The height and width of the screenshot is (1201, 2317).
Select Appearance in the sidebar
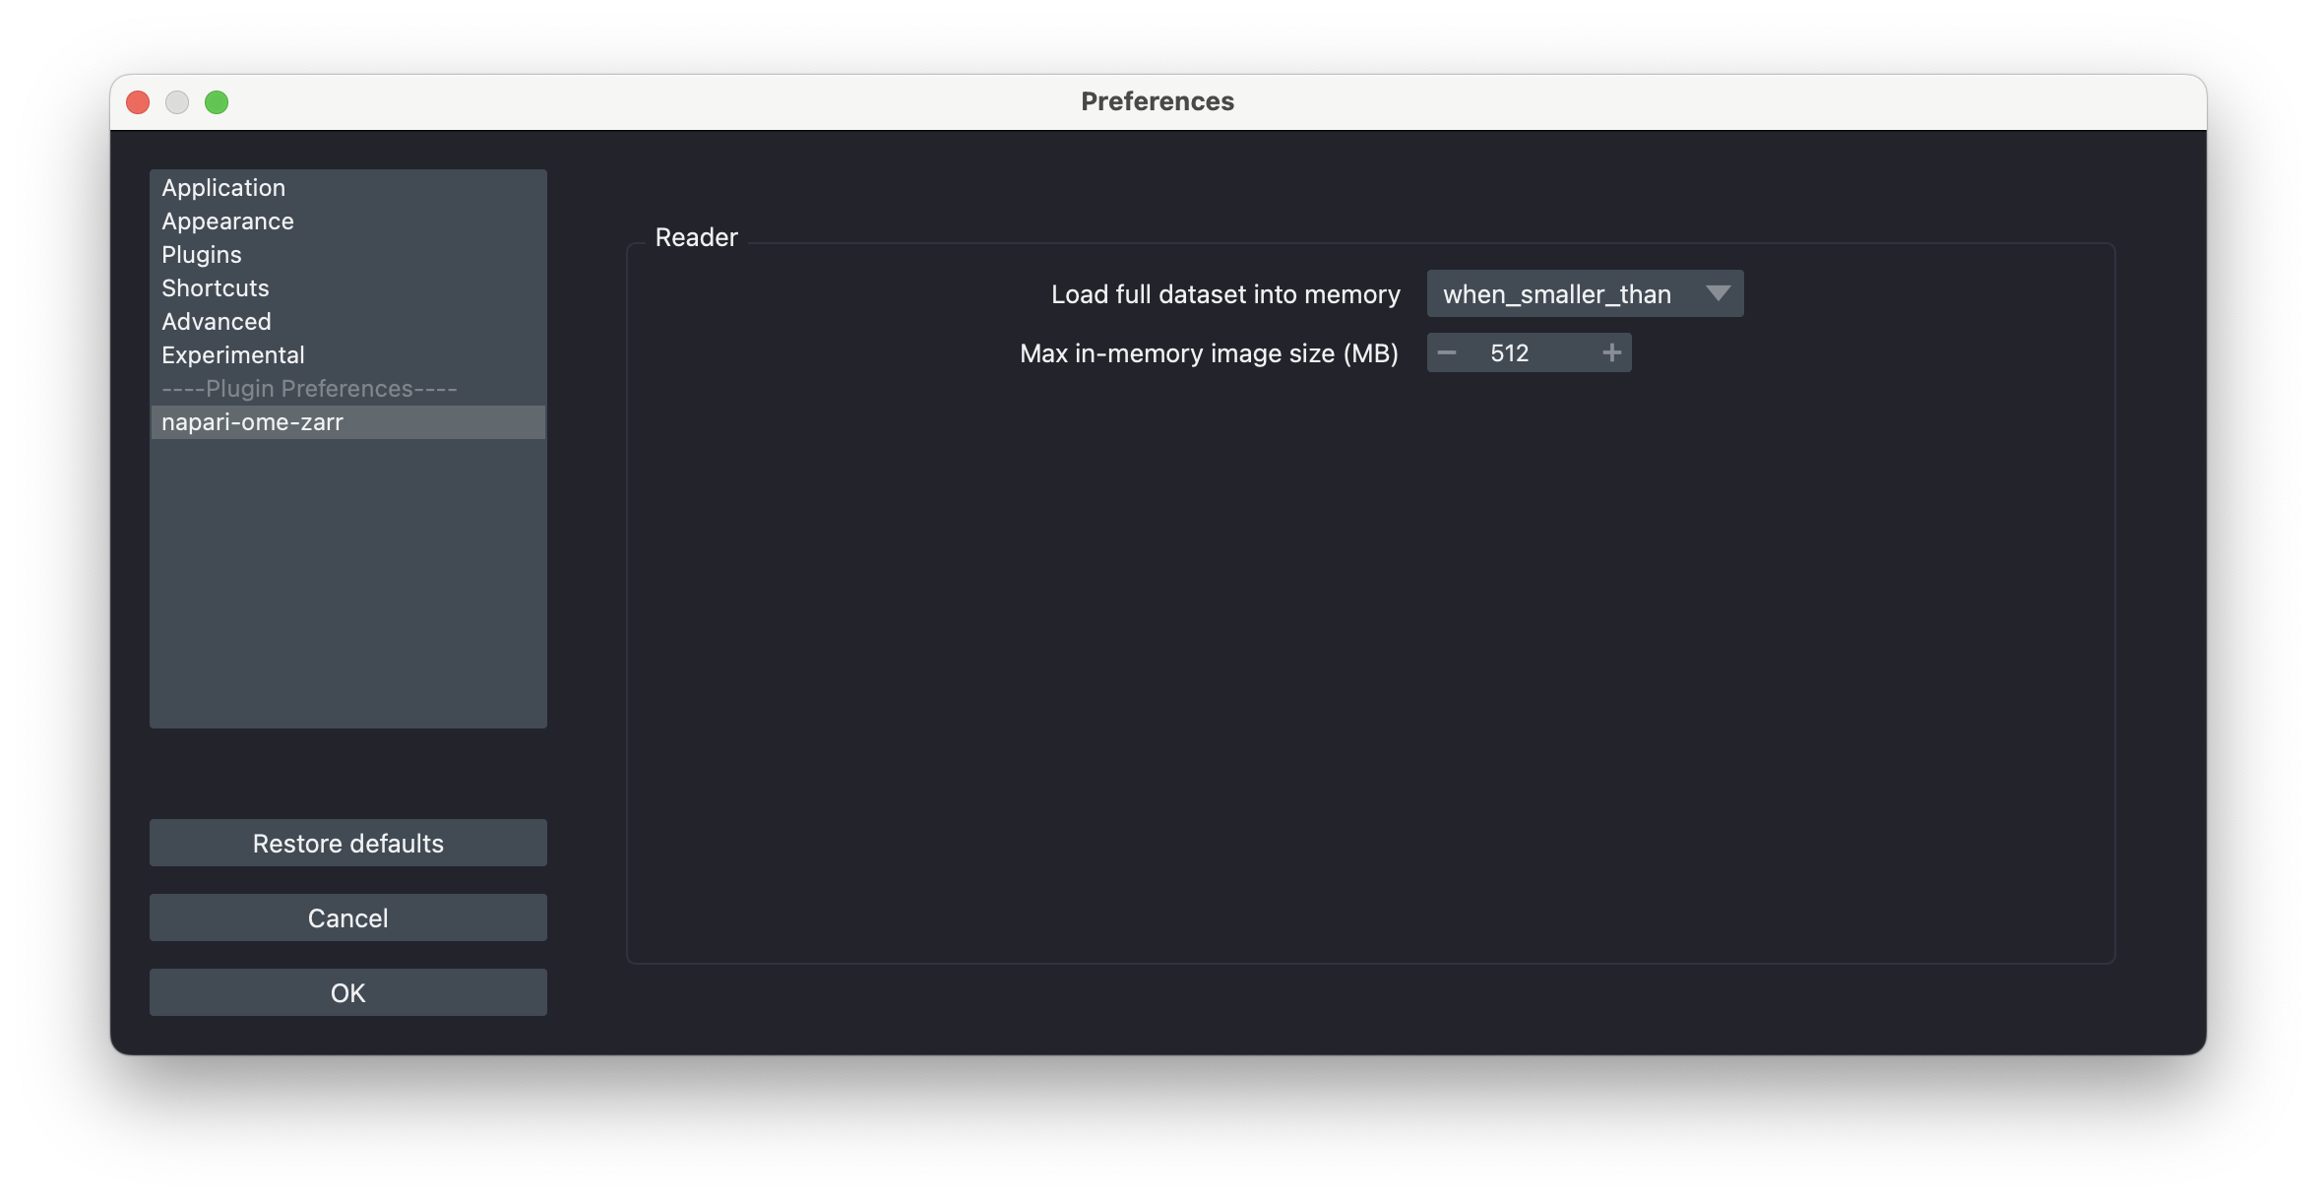click(347, 221)
